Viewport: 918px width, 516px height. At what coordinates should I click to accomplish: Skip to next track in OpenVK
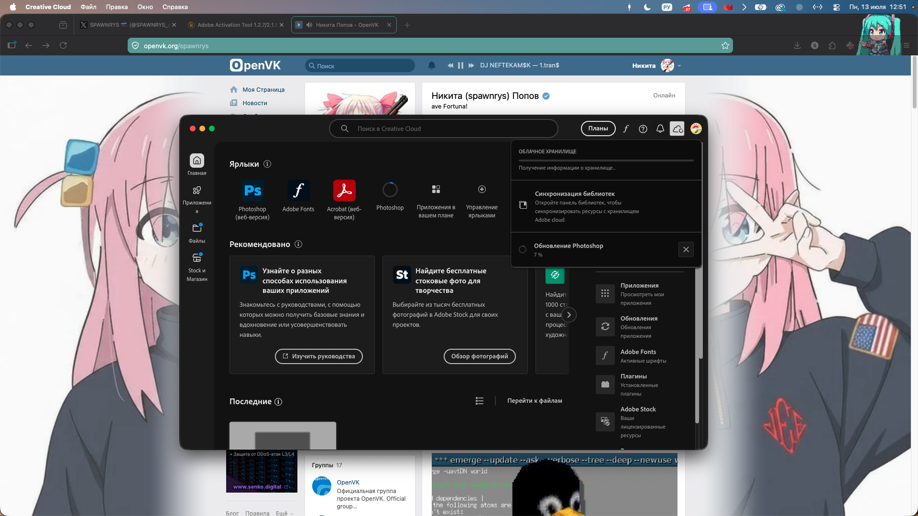click(471, 65)
